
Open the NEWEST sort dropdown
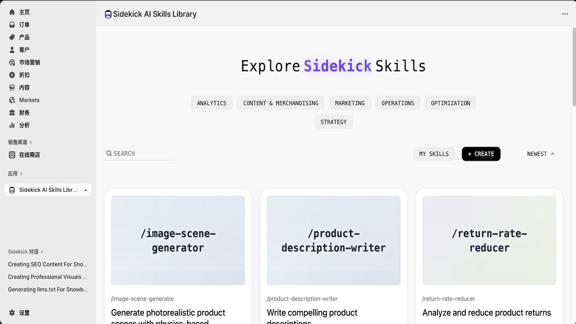[x=540, y=154]
